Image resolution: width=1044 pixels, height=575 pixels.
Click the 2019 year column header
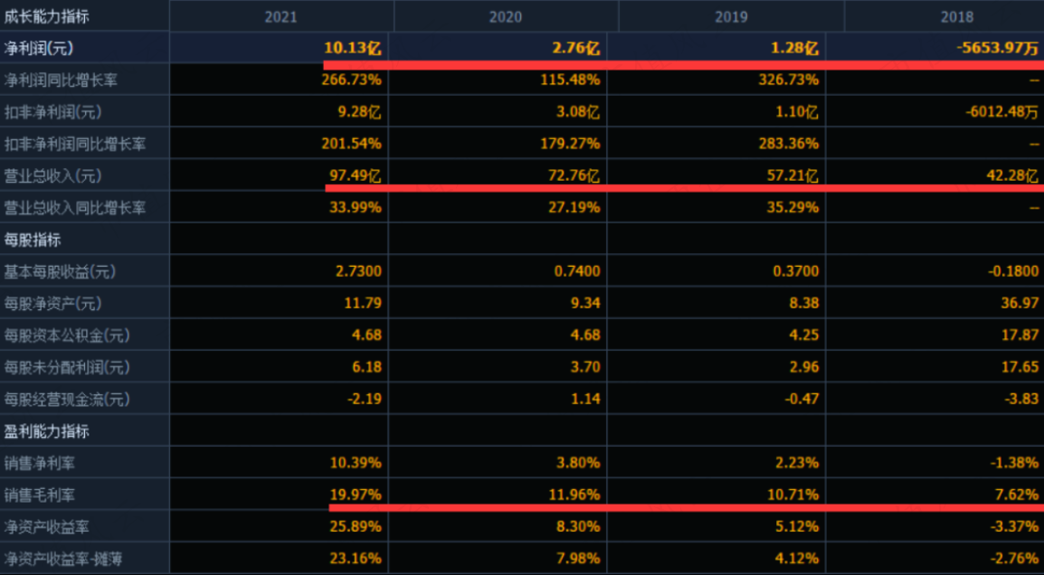(731, 16)
